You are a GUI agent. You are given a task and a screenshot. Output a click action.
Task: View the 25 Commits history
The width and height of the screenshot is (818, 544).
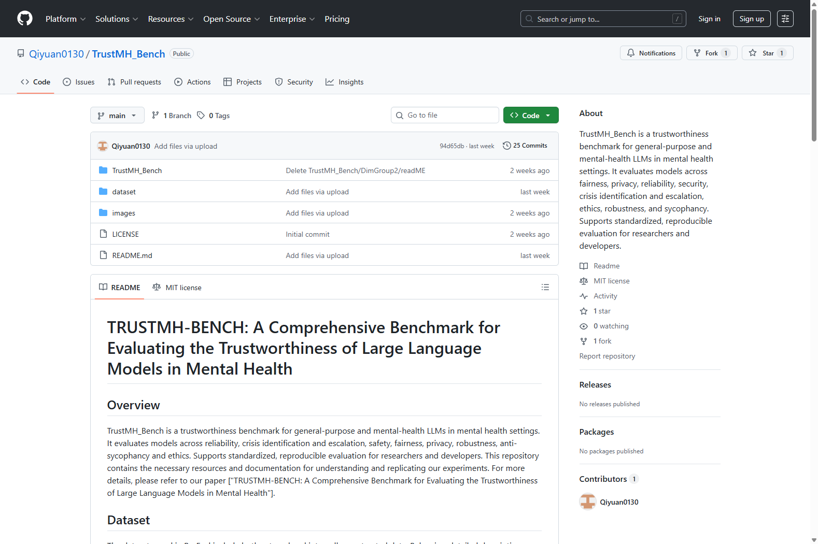(x=525, y=146)
